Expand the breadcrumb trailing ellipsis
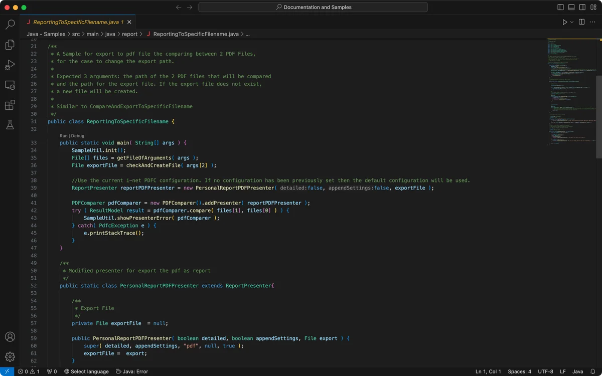The height and width of the screenshot is (376, 602). [248, 34]
